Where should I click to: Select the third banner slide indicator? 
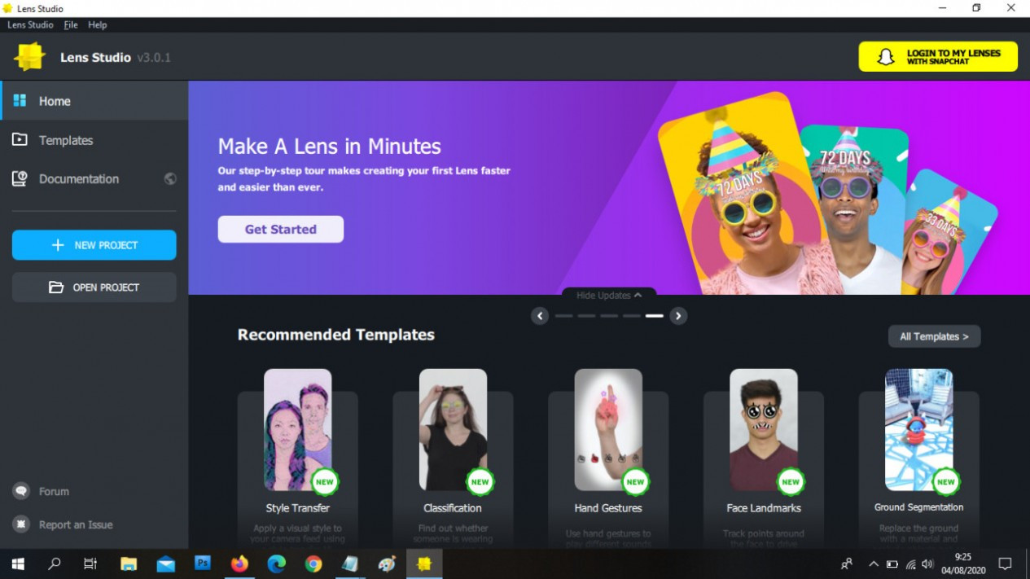pyautogui.click(x=609, y=316)
